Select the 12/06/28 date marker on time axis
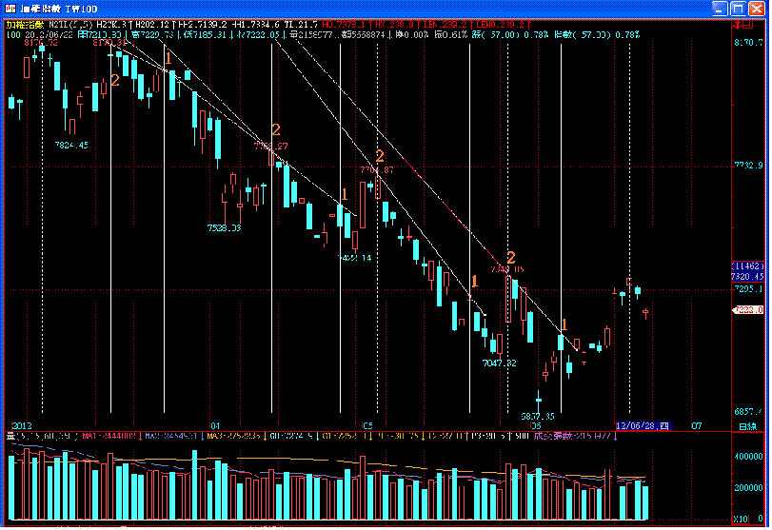 pyautogui.click(x=643, y=424)
